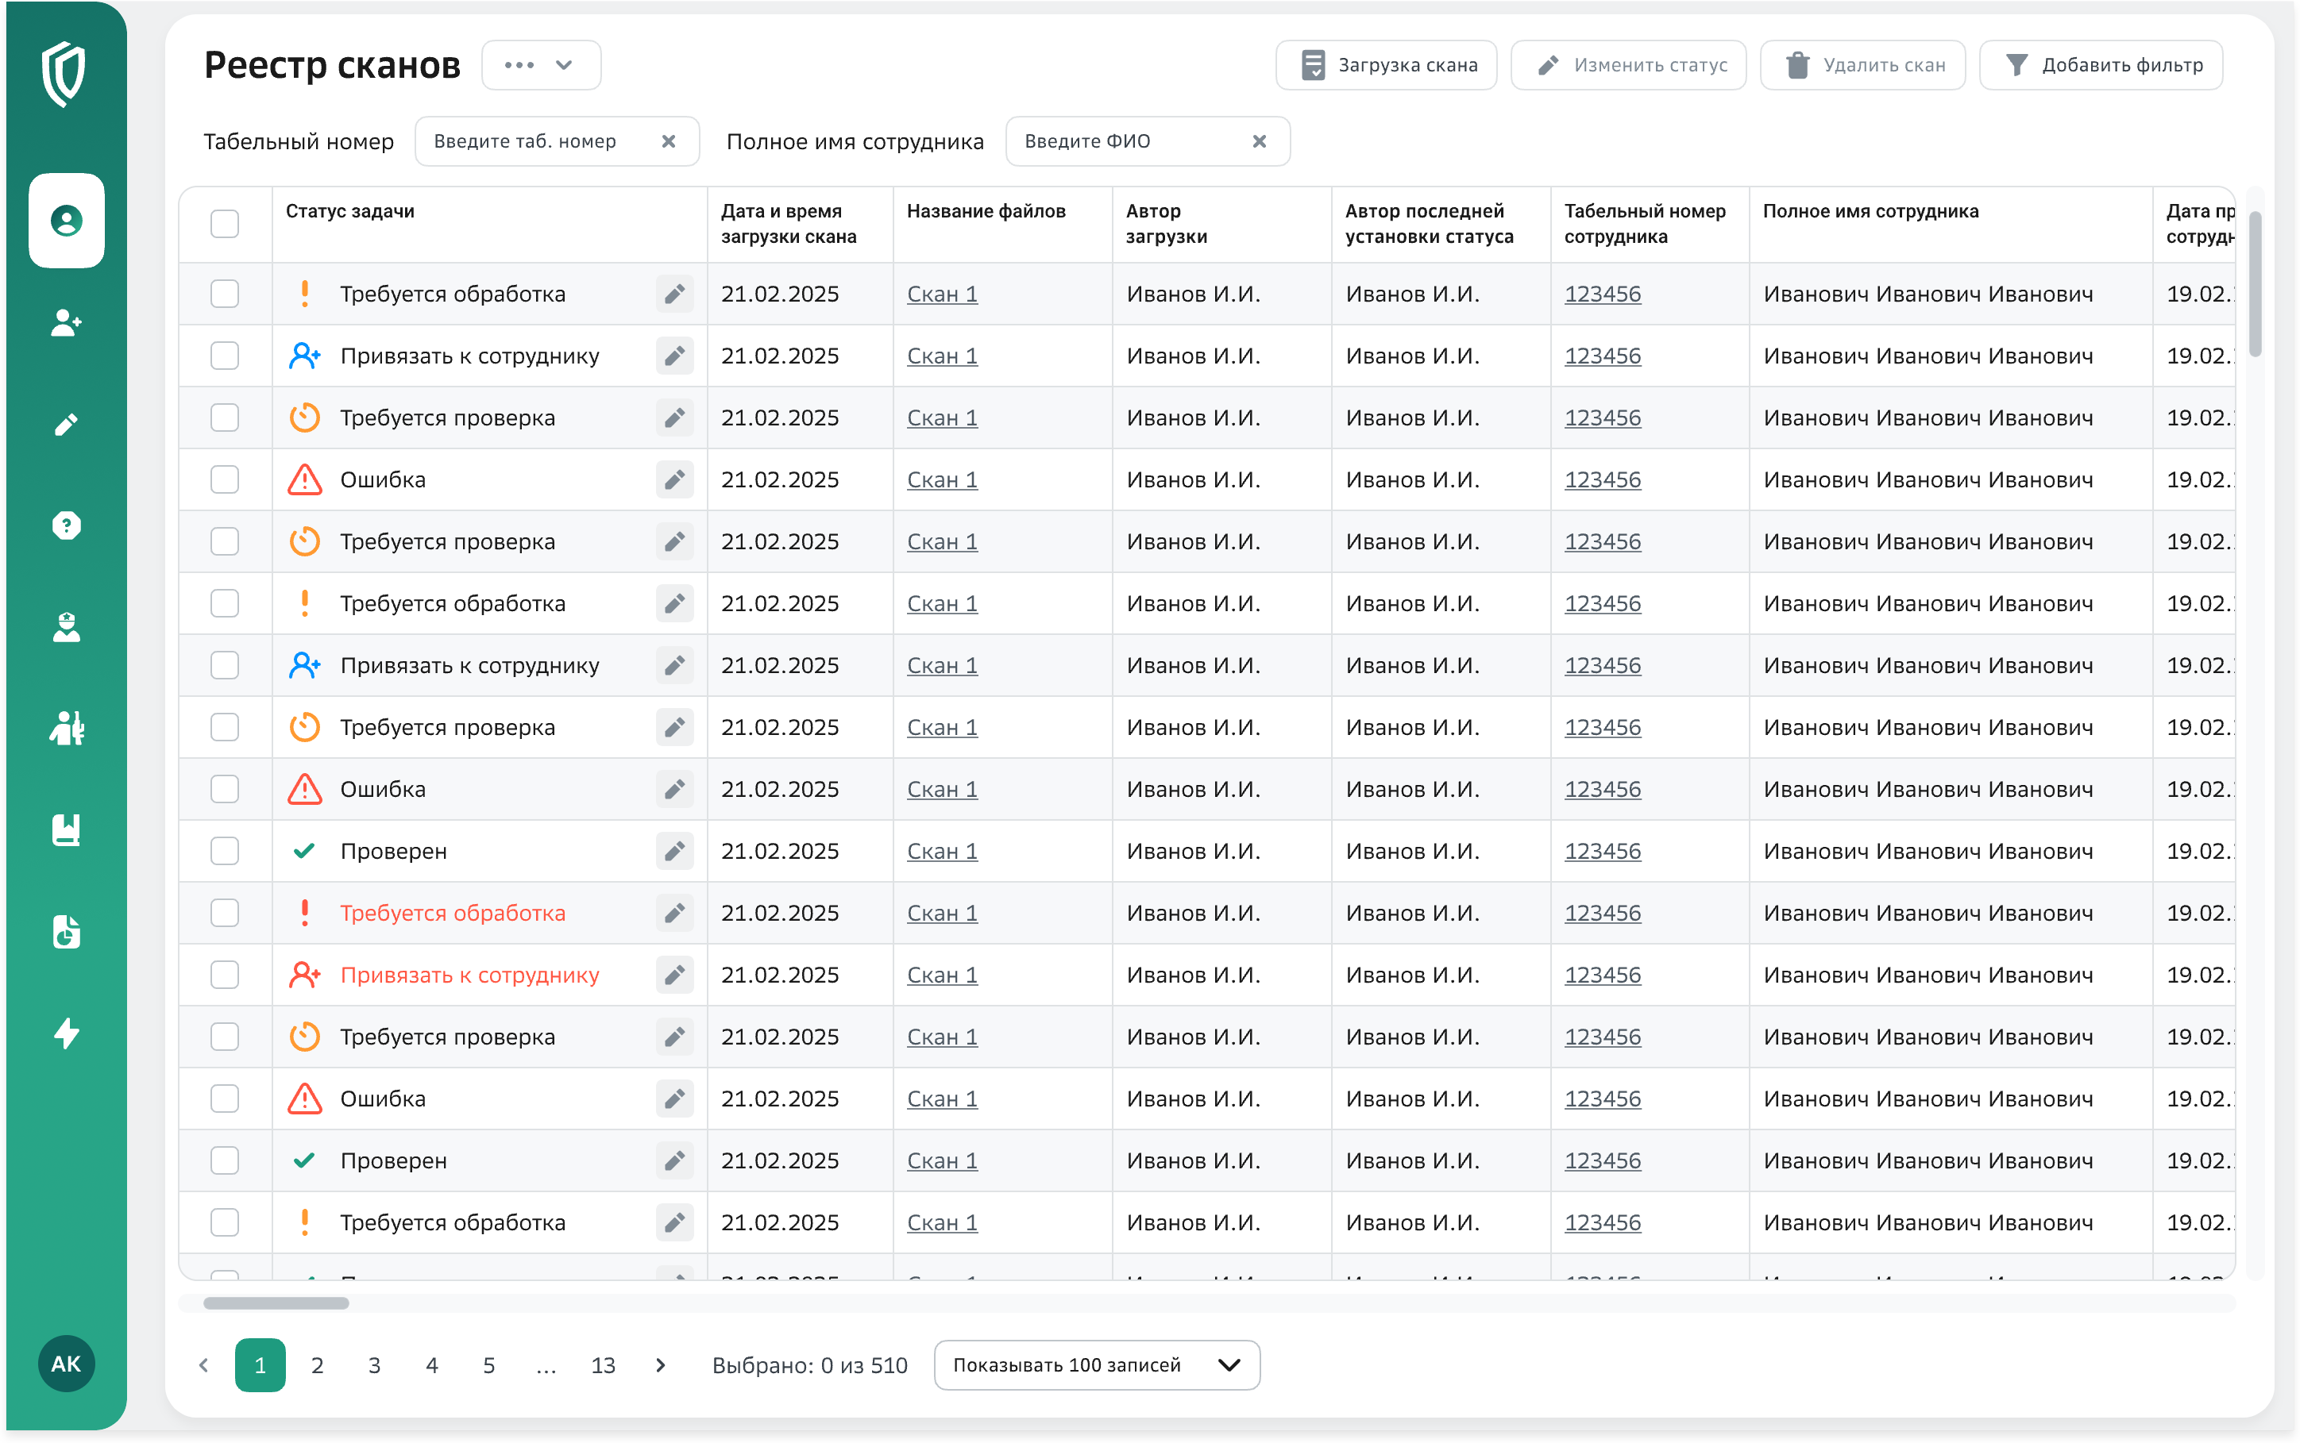Go to next page with right chevron
The width and height of the screenshot is (2300, 1443).
pos(661,1364)
